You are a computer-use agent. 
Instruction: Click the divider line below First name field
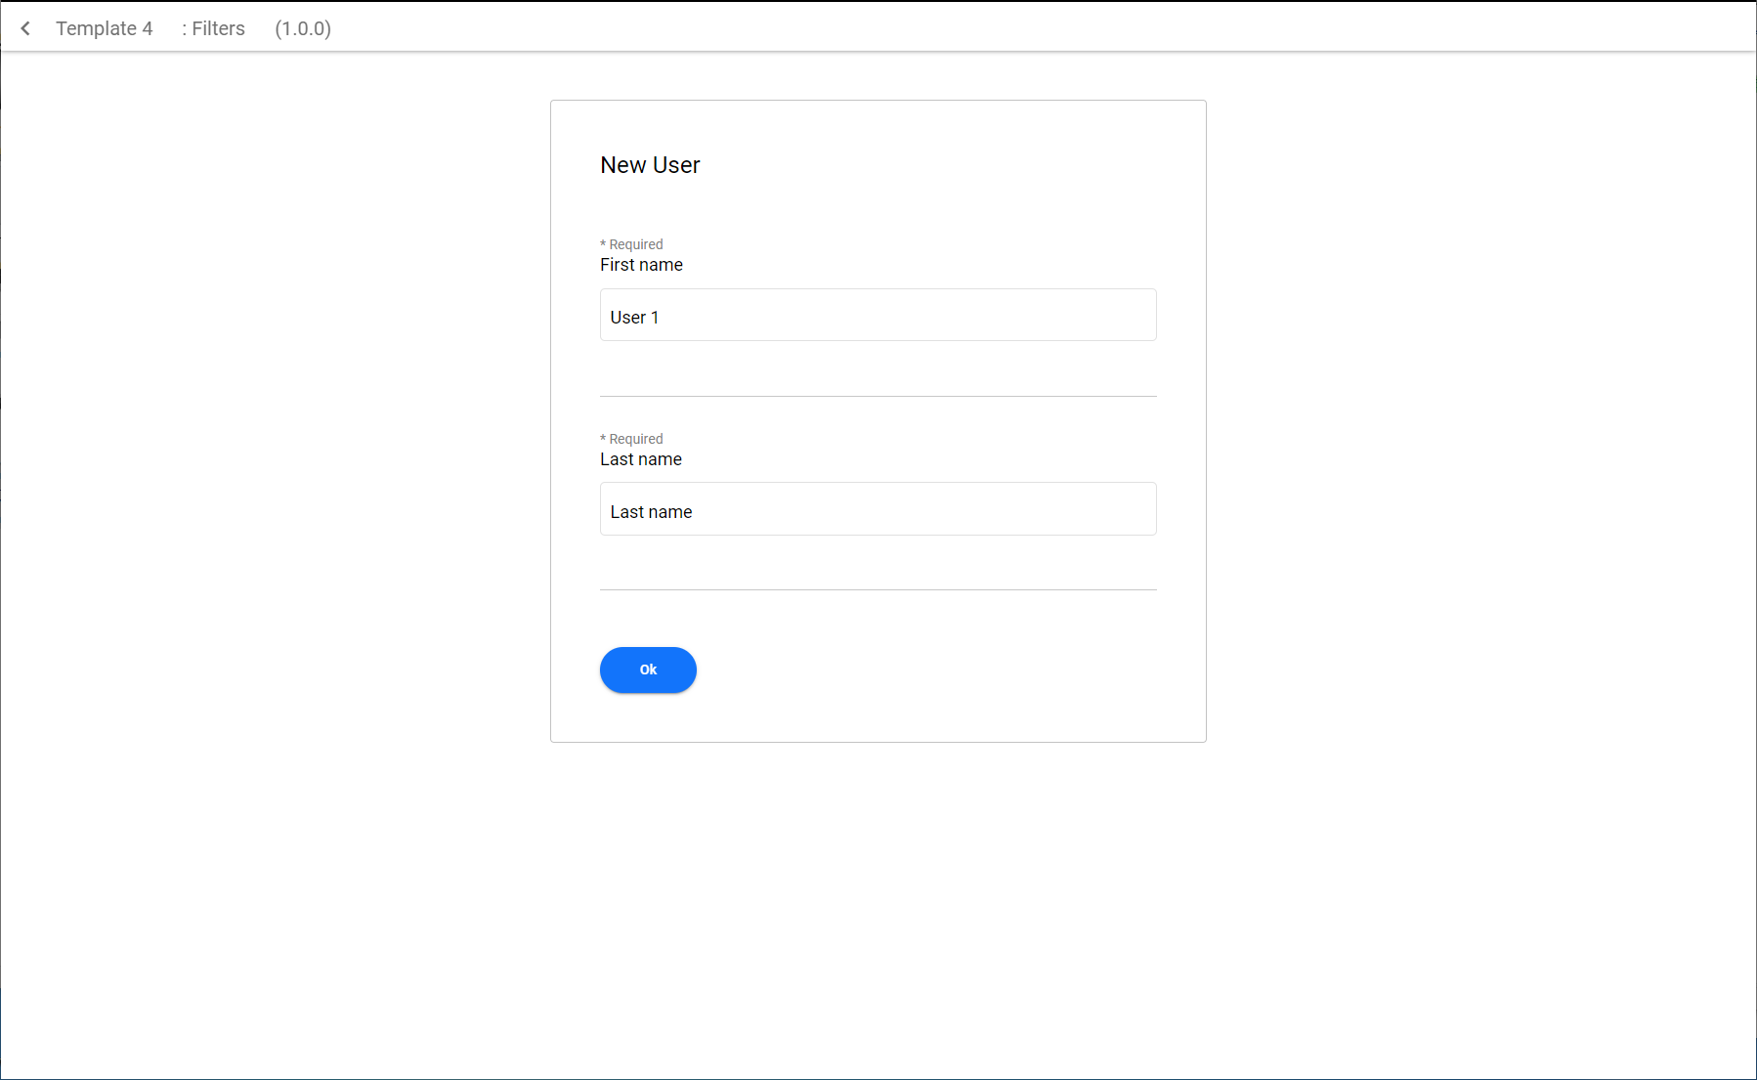[878, 396]
